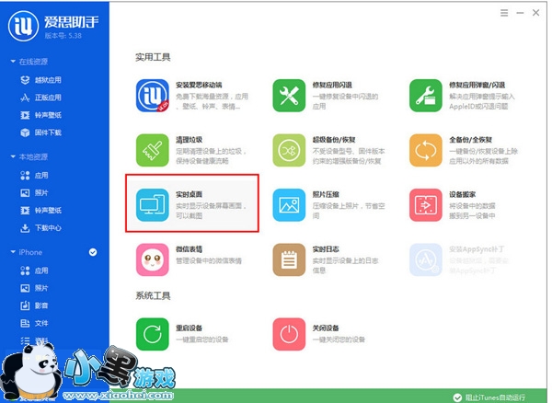
Task: Click the 实时桌面 title text
Action: click(189, 194)
